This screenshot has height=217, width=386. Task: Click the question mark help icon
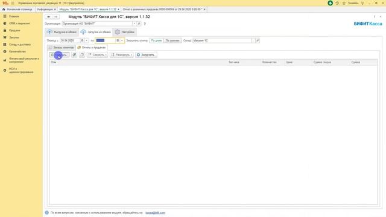point(145,24)
